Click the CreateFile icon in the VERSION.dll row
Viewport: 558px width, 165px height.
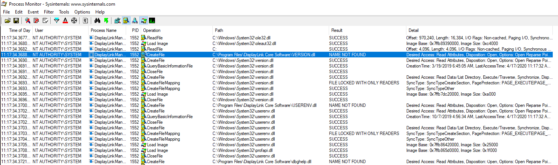144,55
